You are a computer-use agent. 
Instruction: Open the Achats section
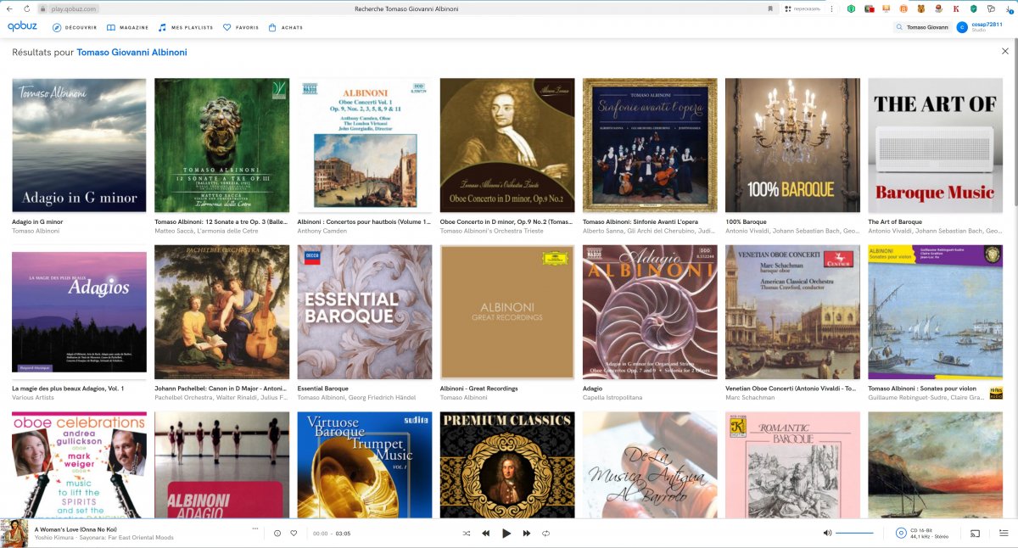tap(285, 27)
